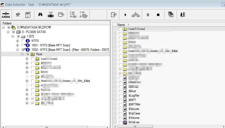Expand the L lost-and-found folder node

point(27,59)
